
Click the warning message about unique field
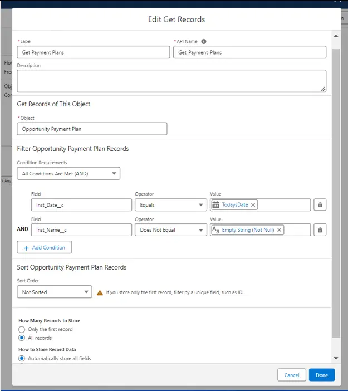pos(175,292)
